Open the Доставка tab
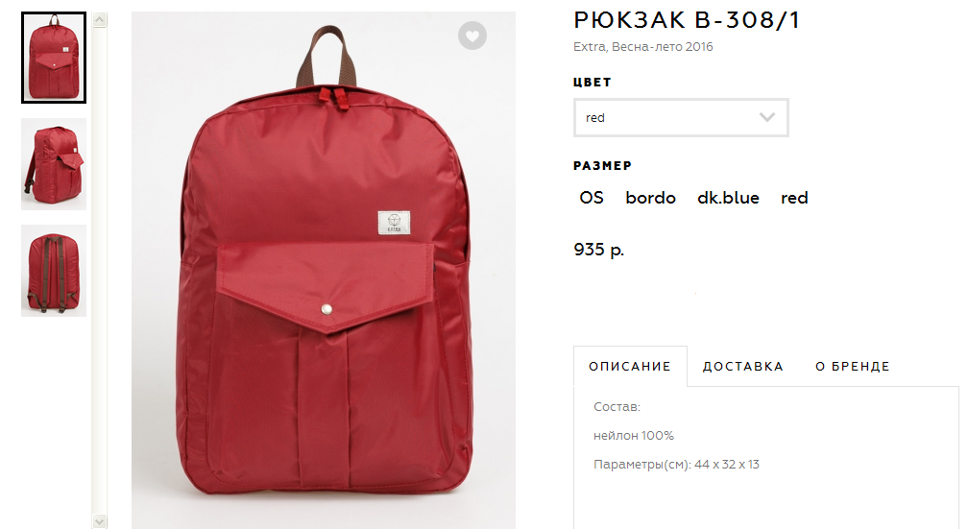Image resolution: width=968 pixels, height=529 pixels. pyautogui.click(x=743, y=367)
